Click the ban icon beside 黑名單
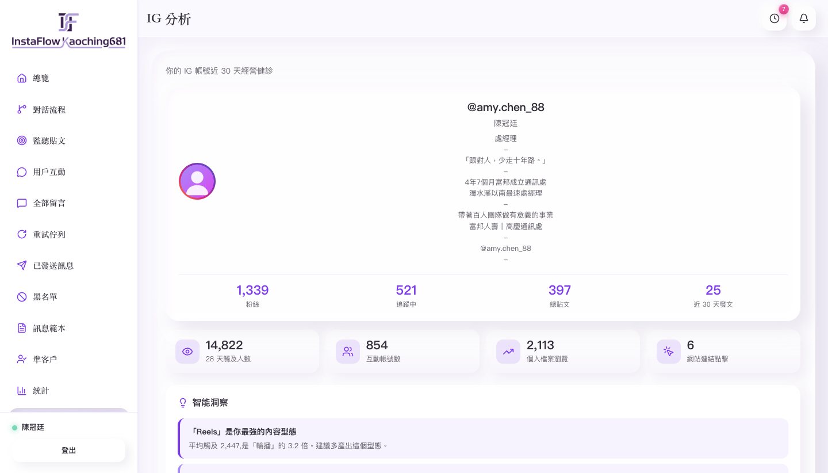The image size is (828, 473). (x=22, y=297)
